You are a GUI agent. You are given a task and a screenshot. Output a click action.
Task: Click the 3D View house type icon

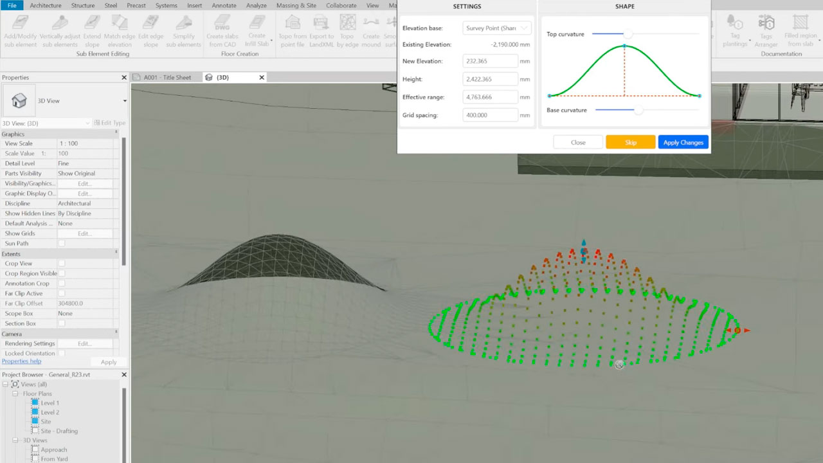19,100
